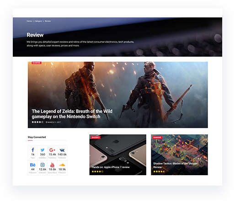Click the 18.9k followers count
Image resolution: width=235 pixels, height=203 pixels.
tap(62, 169)
